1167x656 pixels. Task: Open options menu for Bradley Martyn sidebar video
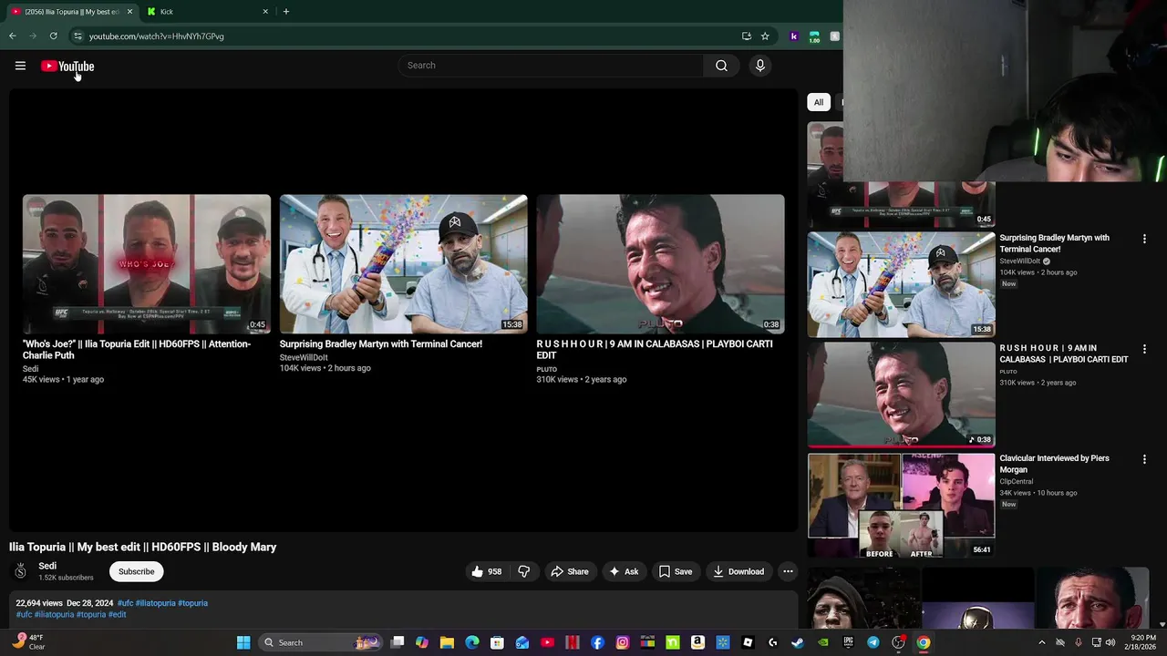point(1144,239)
